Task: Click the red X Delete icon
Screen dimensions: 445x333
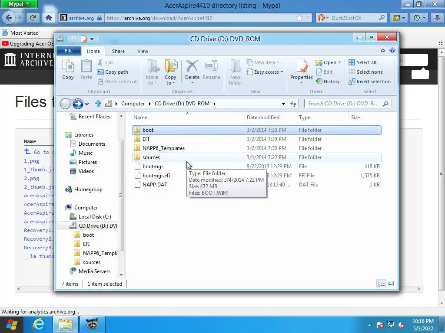Action: 192,66
